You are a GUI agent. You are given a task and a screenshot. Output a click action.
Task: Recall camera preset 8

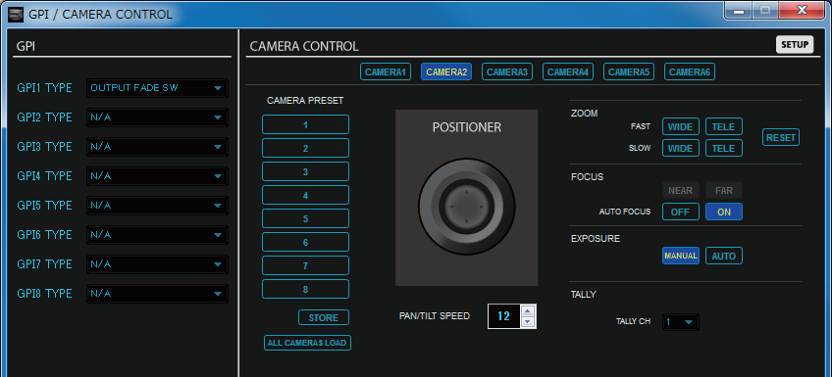[306, 289]
